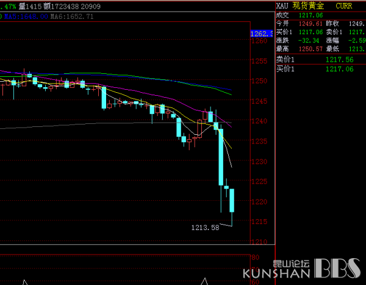The width and height of the screenshot is (366, 285).
Task: Click the 1225 price axis label
Action: point(259,181)
